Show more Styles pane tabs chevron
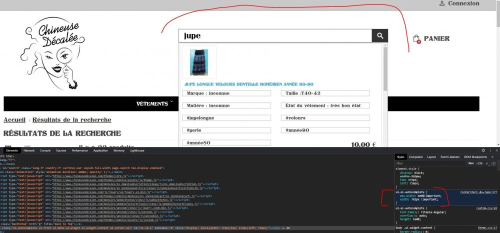Image resolution: width=500 pixels, height=233 pixels. 492,157
